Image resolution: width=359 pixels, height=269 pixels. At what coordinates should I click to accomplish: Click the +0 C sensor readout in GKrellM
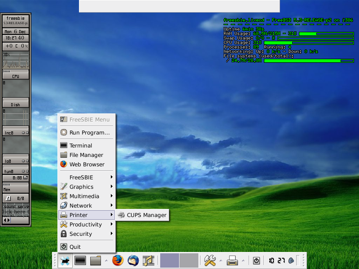pyautogui.click(x=16, y=46)
